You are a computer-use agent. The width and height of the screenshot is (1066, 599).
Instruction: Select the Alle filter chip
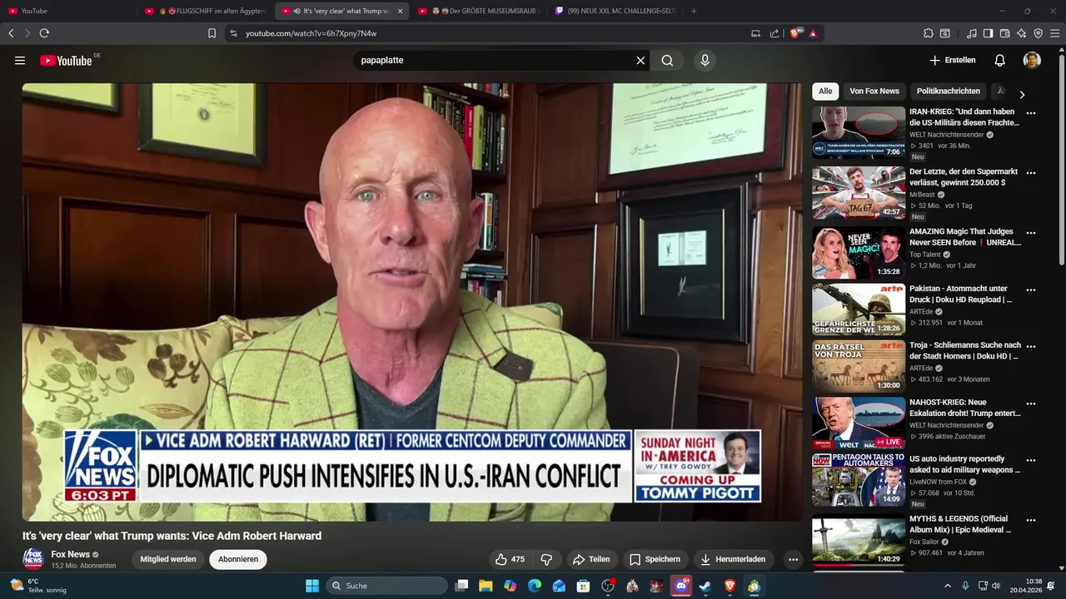click(825, 92)
